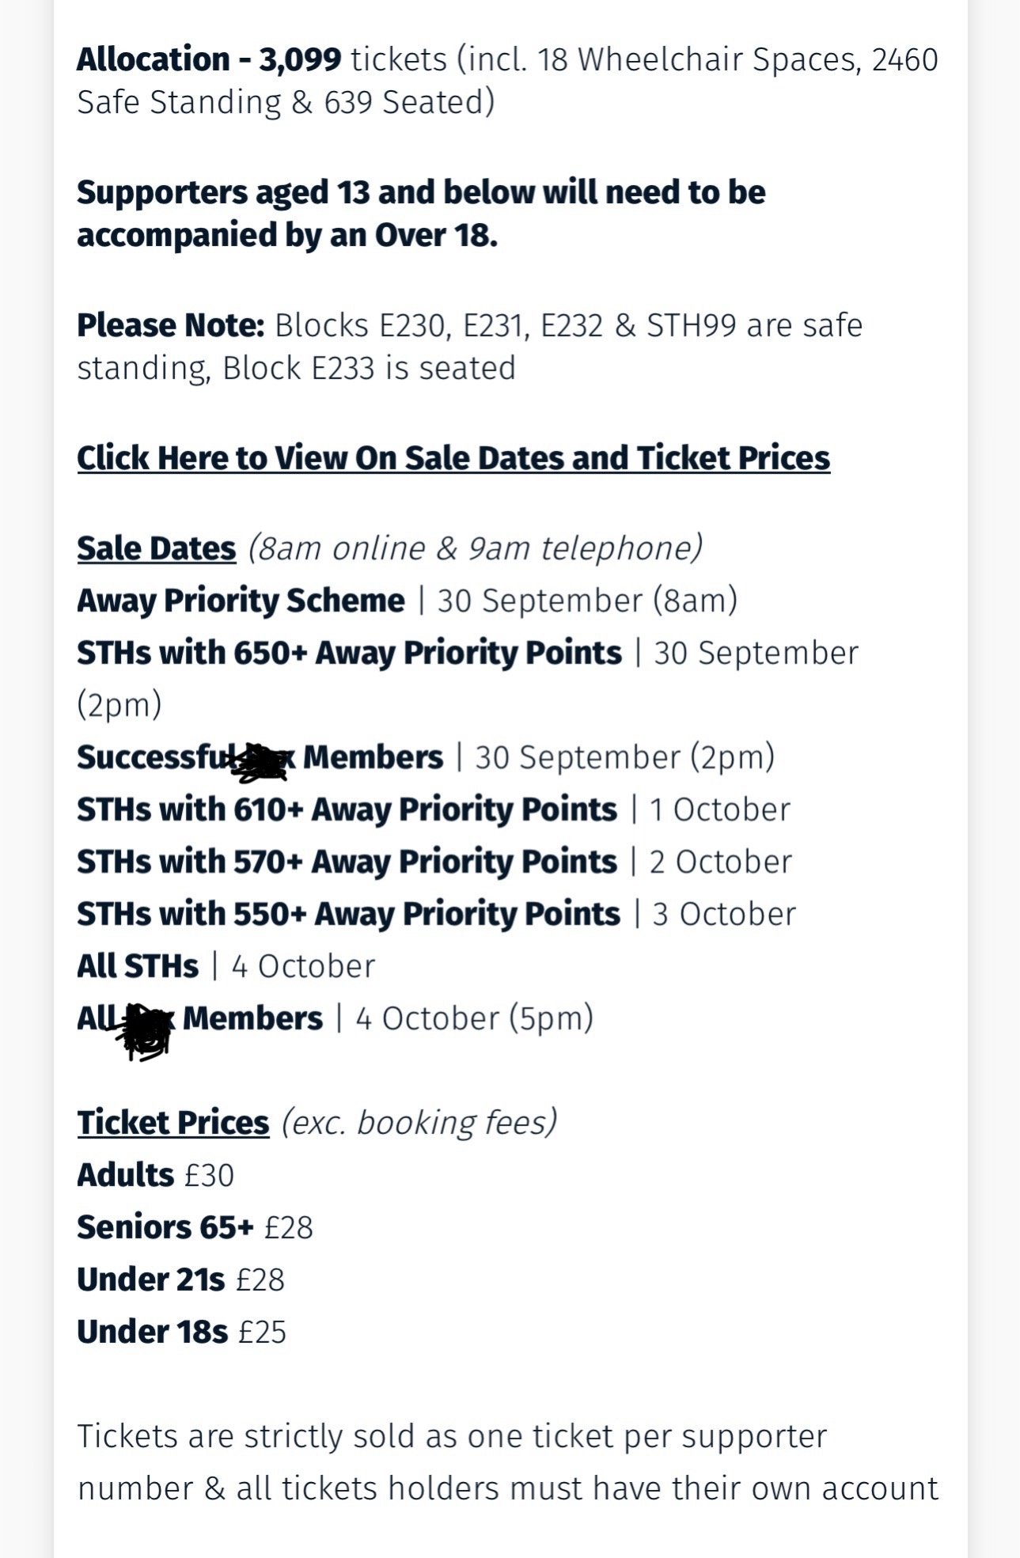
Task: Click the STHs with 570+ Away Priority Points entry
Action: (434, 862)
